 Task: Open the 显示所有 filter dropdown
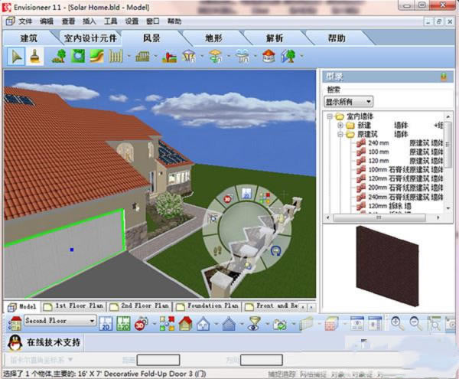[x=348, y=101]
